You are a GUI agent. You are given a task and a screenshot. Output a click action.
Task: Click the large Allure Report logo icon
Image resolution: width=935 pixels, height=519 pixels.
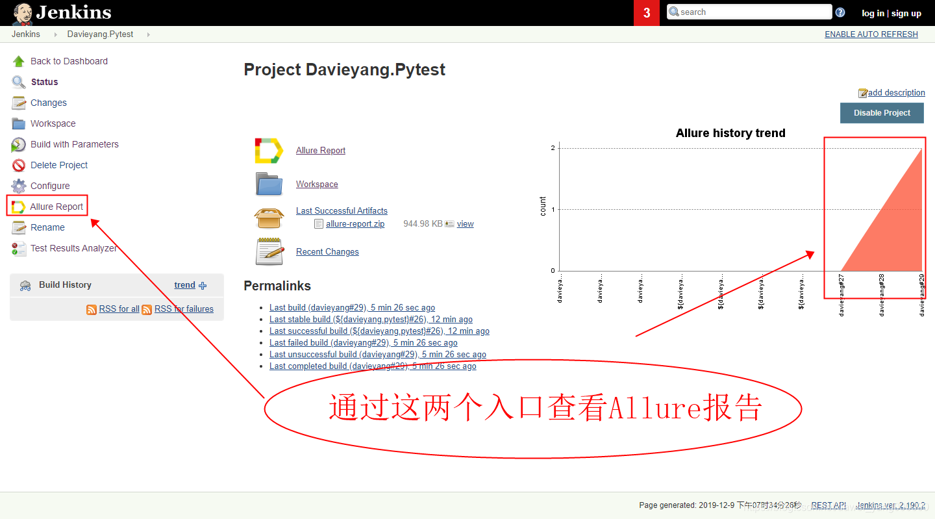click(269, 150)
